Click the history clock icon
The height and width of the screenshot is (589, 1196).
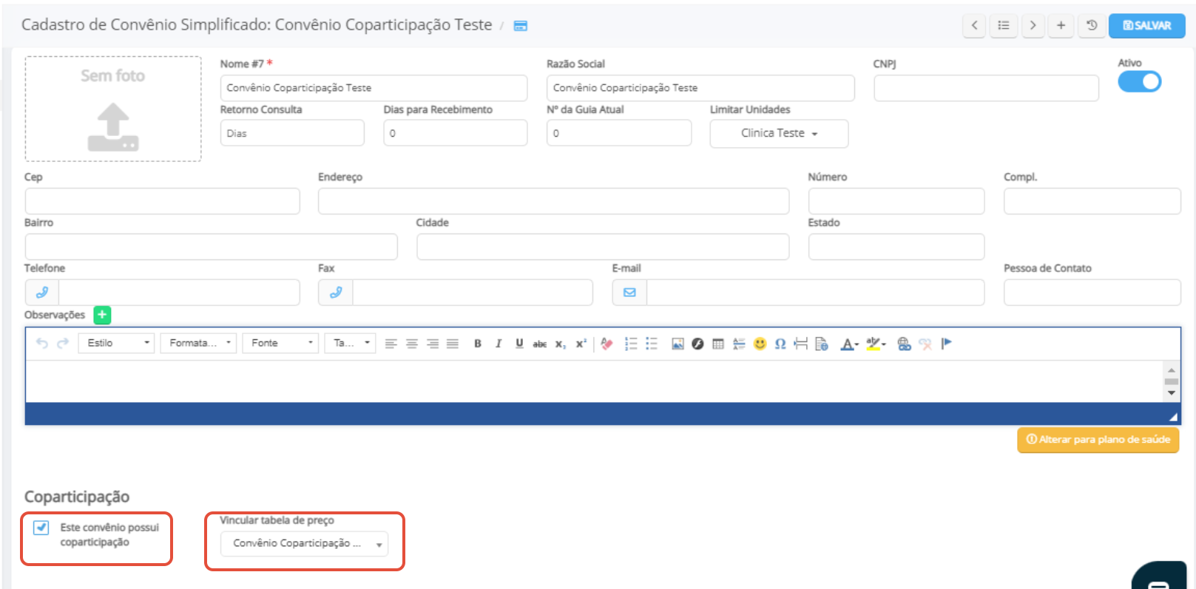[x=1092, y=25]
